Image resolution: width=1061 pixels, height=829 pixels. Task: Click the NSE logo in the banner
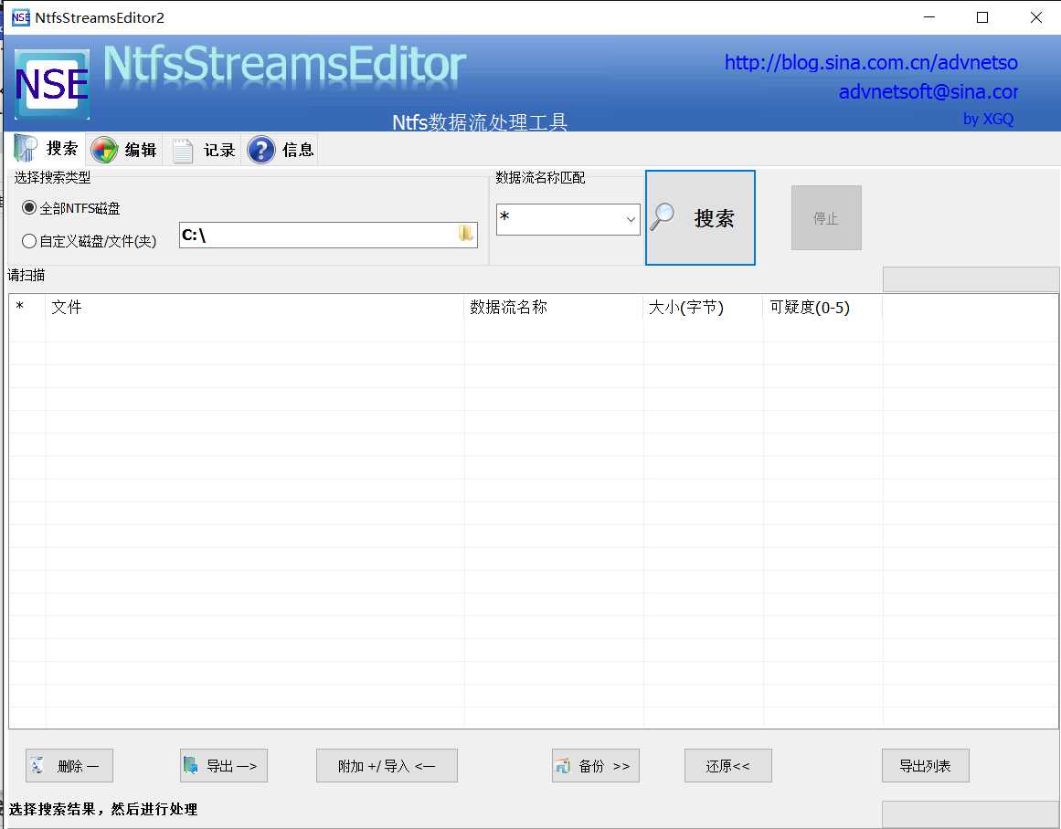tap(52, 85)
